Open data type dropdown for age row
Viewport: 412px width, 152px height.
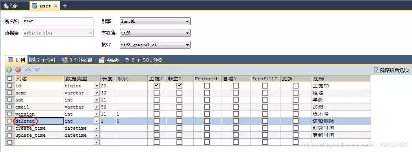pos(97,100)
